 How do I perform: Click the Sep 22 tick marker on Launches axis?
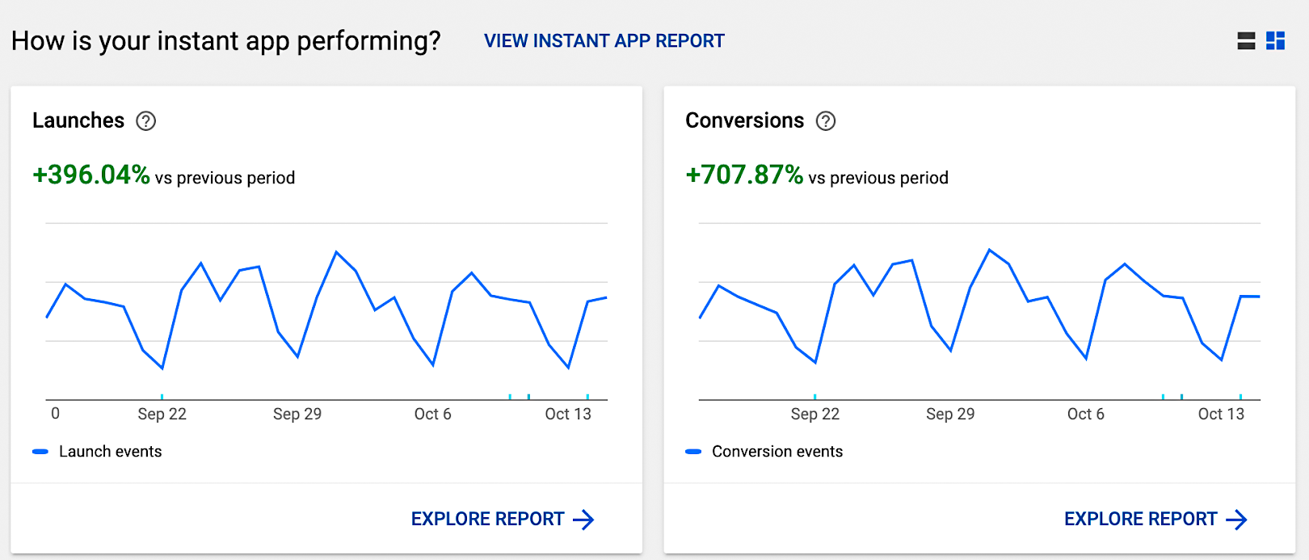tap(162, 397)
